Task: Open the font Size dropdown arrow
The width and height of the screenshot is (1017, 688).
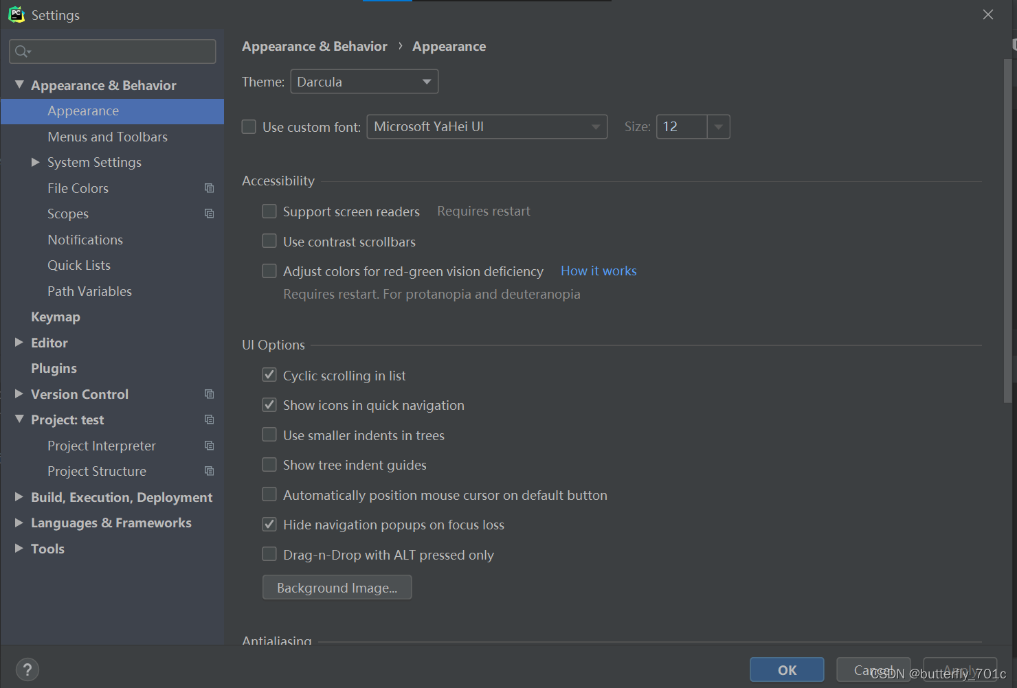Action: [x=718, y=126]
